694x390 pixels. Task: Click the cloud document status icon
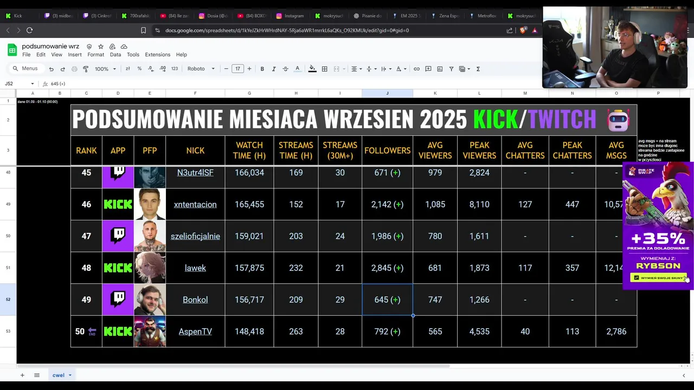pos(124,47)
